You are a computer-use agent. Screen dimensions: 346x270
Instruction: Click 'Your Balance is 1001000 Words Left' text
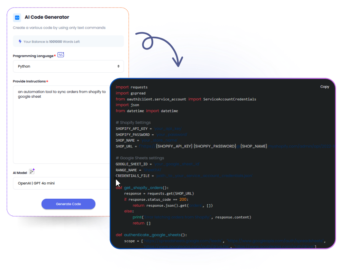point(52,42)
